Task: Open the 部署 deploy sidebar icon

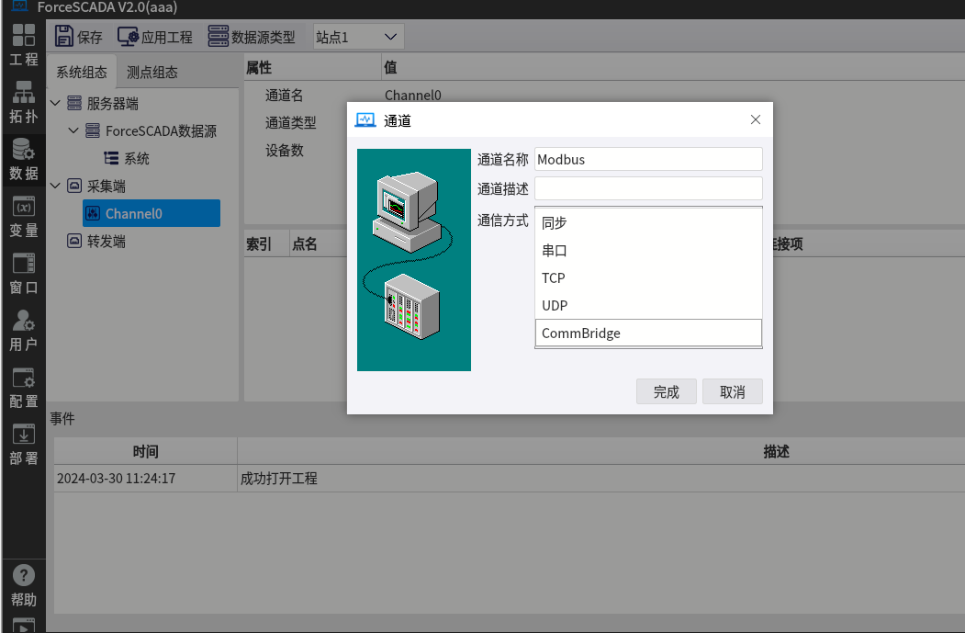Action: [24, 444]
